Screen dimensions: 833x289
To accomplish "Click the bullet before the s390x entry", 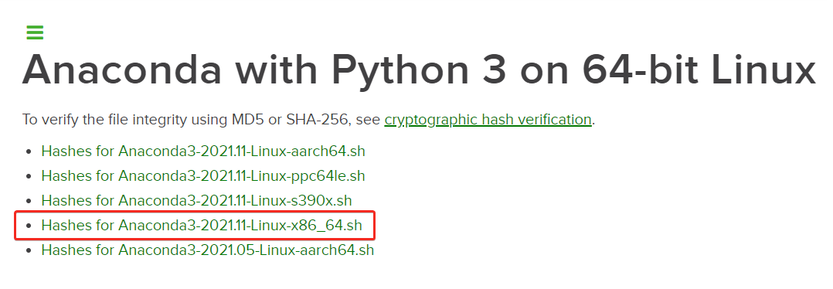I will tap(29, 202).
